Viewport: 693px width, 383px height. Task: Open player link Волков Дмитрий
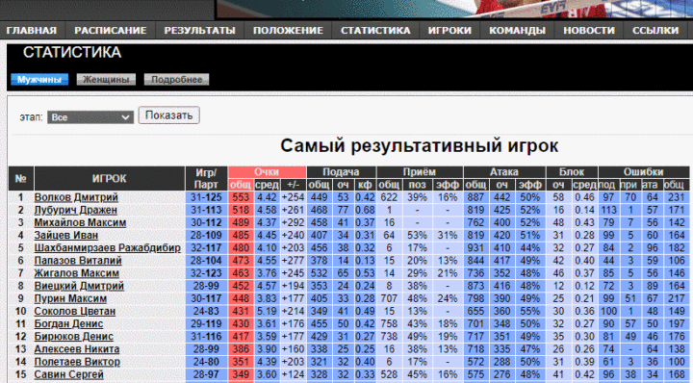(76, 197)
